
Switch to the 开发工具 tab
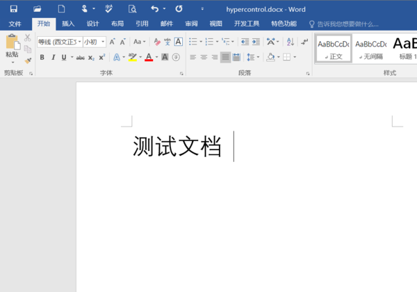[247, 24]
